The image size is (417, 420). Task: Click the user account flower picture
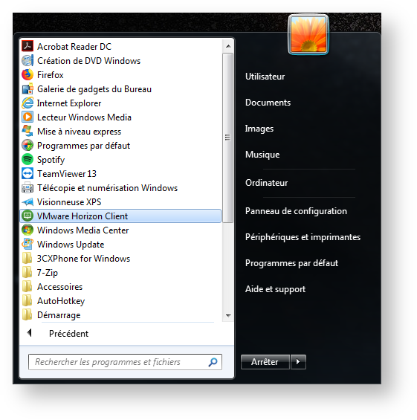pos(308,34)
